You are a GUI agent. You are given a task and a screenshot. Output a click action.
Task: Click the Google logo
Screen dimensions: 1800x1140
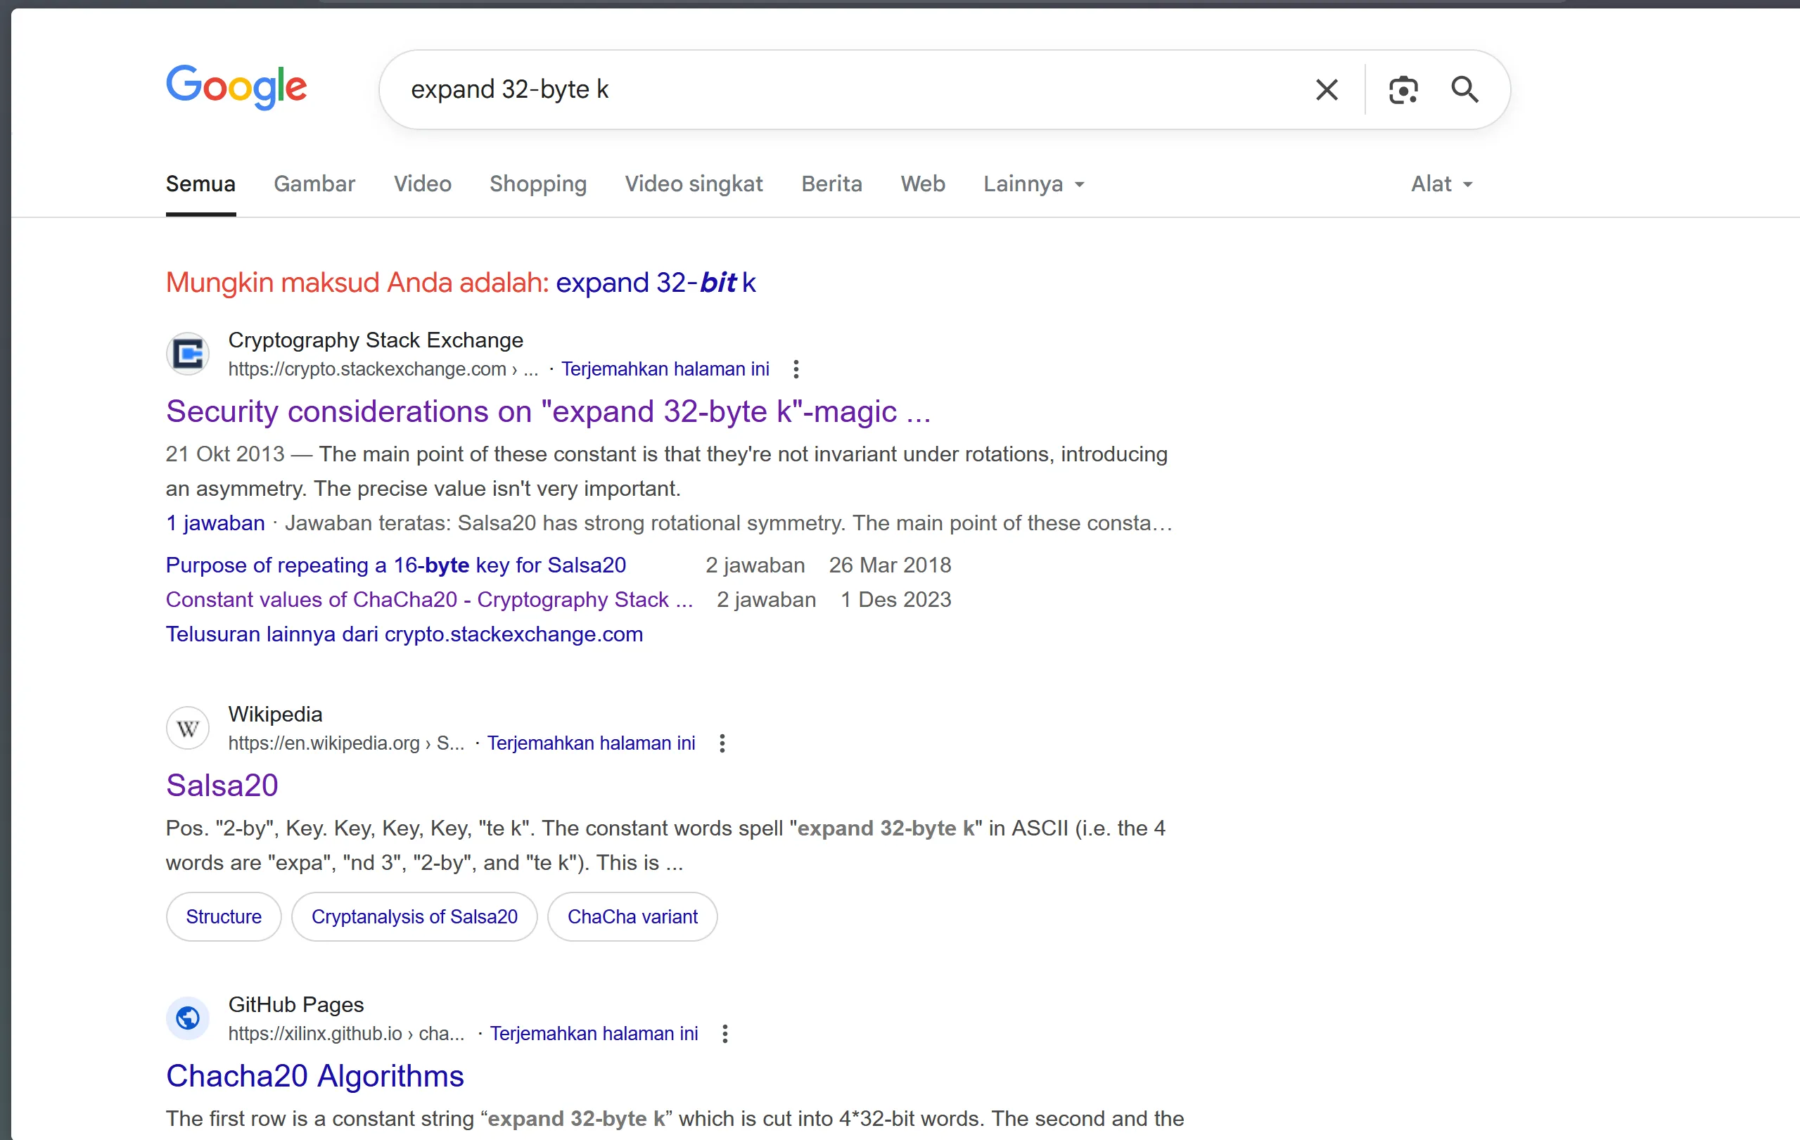pyautogui.click(x=236, y=87)
